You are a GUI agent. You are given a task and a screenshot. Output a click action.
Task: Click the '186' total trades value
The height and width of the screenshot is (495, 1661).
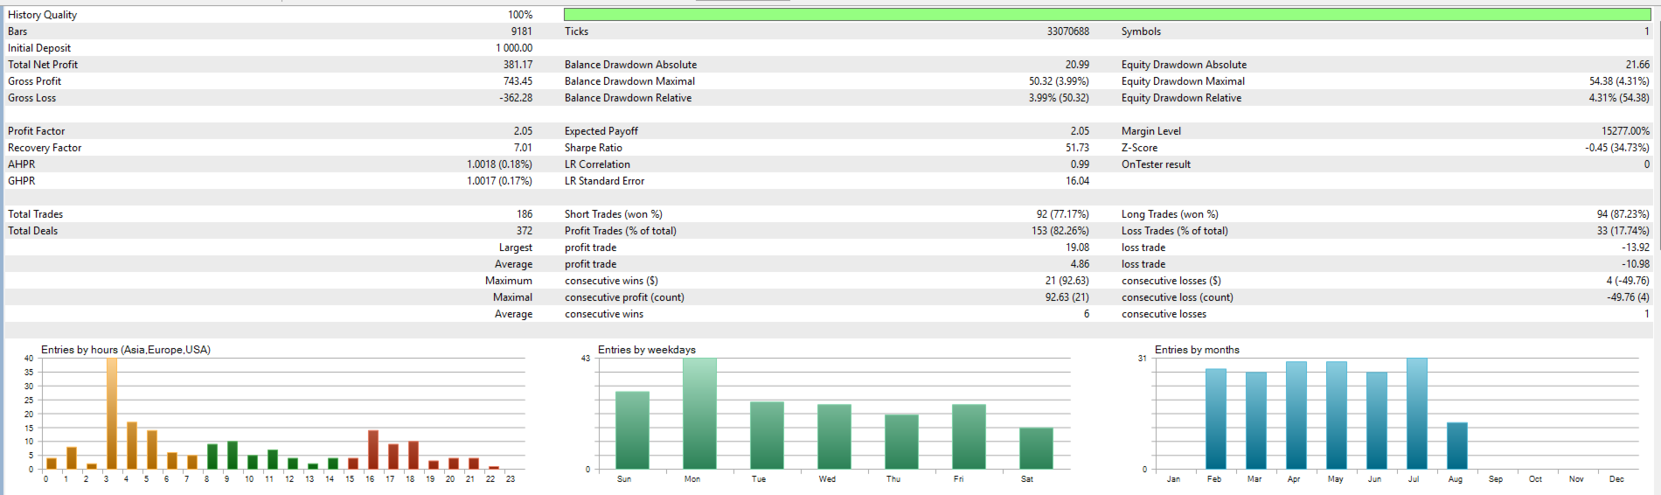[x=525, y=214]
